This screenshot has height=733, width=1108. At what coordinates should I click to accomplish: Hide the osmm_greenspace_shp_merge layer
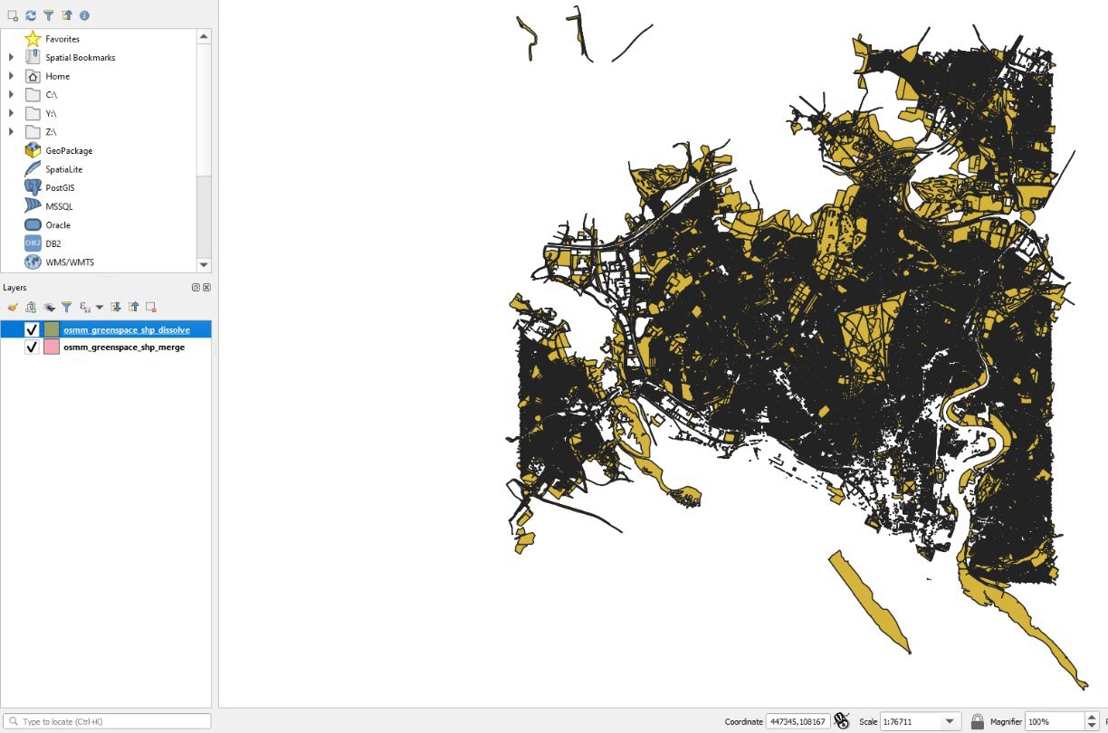32,347
